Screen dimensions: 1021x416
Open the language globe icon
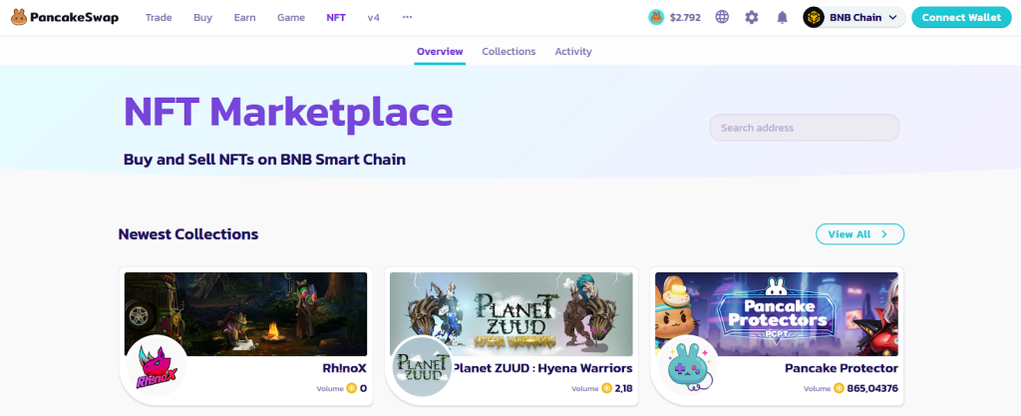(722, 18)
